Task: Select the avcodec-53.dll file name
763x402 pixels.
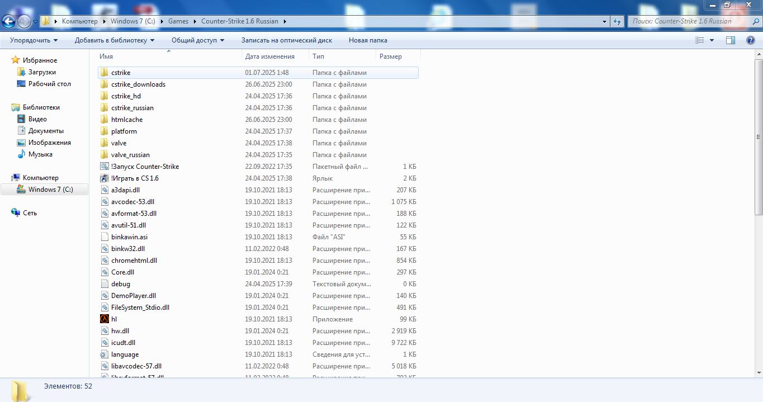Action: coord(132,202)
